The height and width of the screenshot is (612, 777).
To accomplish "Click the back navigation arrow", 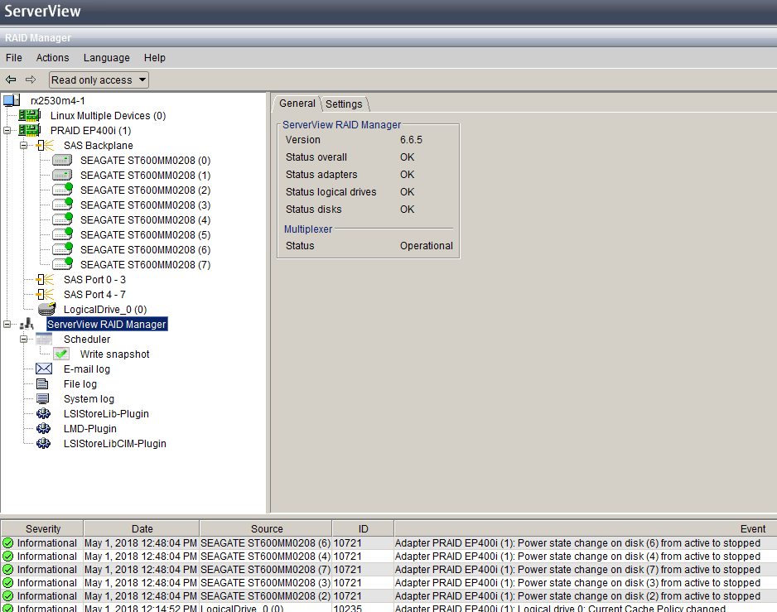I will pos(10,80).
